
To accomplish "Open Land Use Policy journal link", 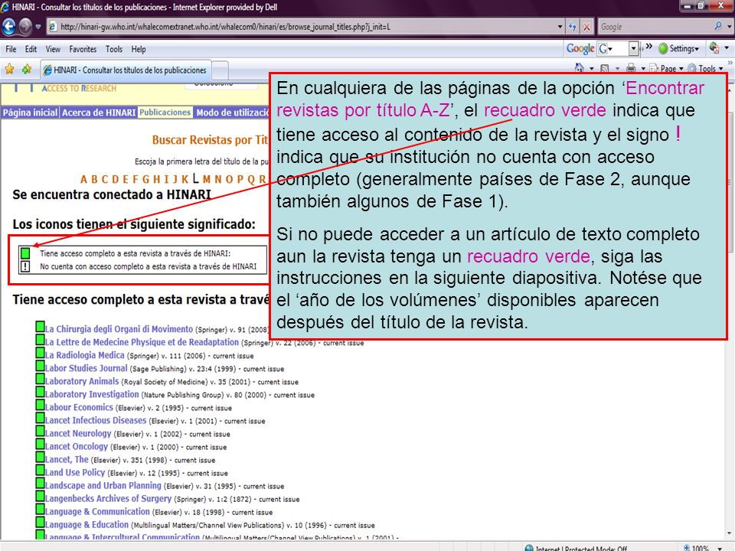I will coord(75,473).
